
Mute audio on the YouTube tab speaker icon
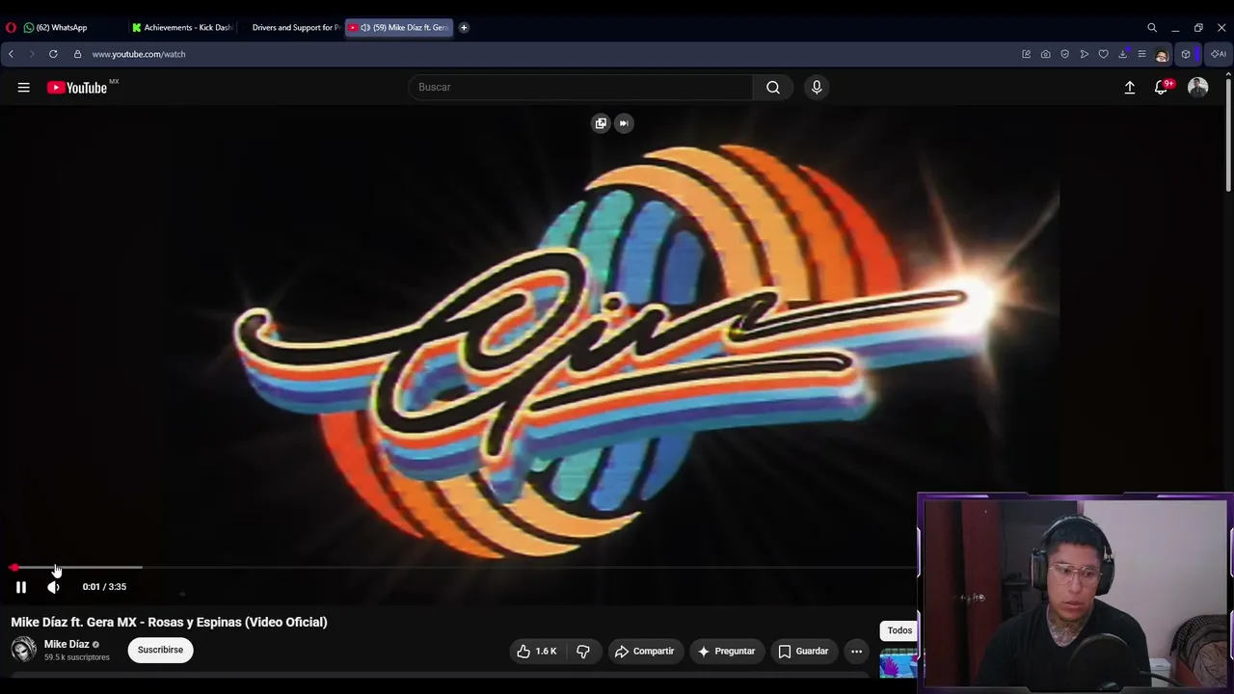(x=365, y=28)
